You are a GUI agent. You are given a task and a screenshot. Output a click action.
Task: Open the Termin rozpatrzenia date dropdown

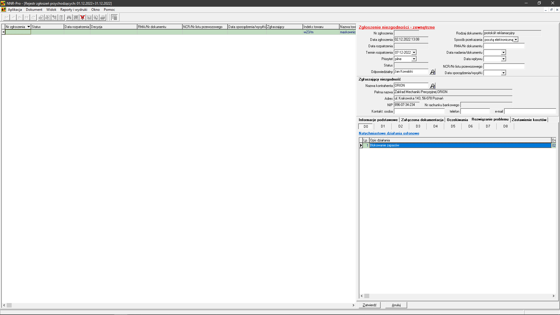click(414, 52)
